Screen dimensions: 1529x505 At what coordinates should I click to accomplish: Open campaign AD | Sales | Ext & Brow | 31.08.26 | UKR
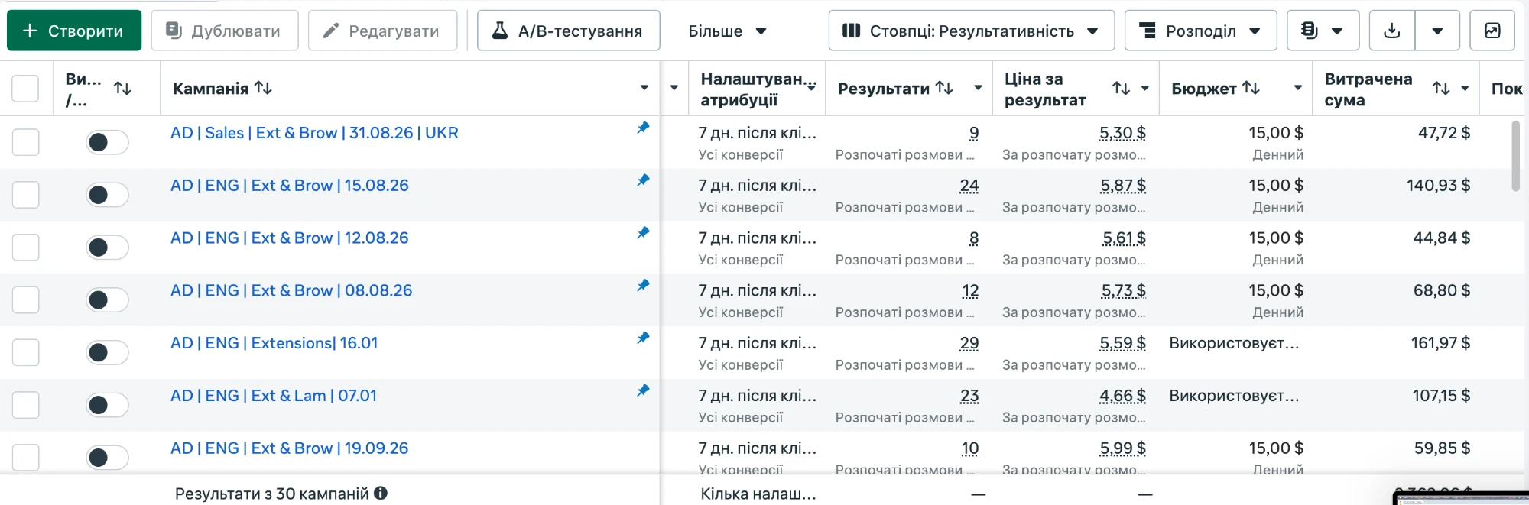coord(314,133)
